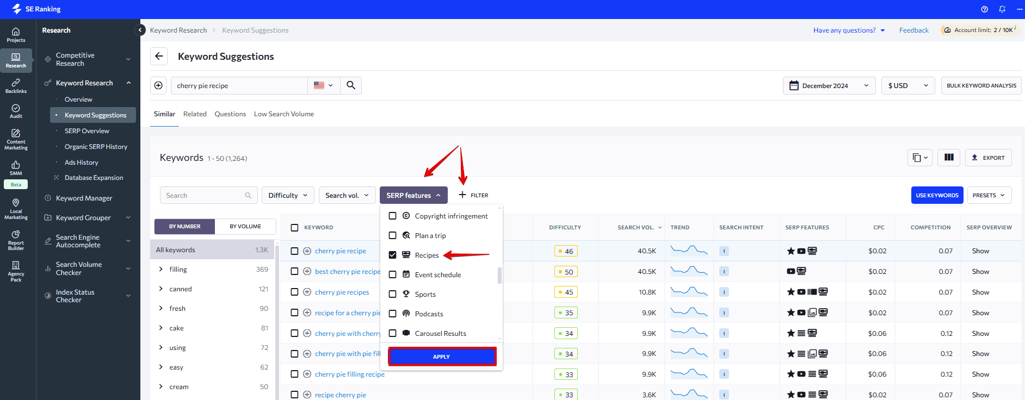
Task: Collapse the SERP features dropdown
Action: pyautogui.click(x=413, y=195)
